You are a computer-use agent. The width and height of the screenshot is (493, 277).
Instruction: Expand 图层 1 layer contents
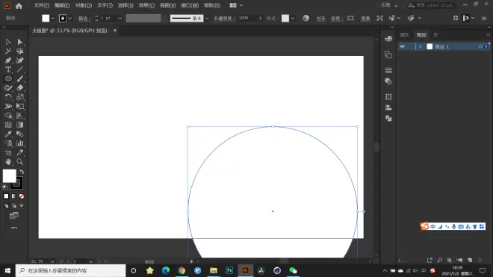[421, 46]
